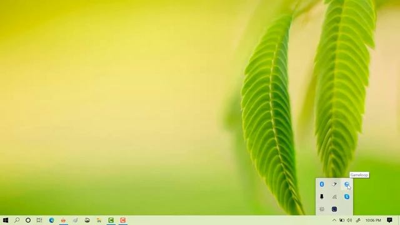This screenshot has height=225, width=400.
Task: Open Cortana circle icon on taskbar
Action: click(28, 220)
